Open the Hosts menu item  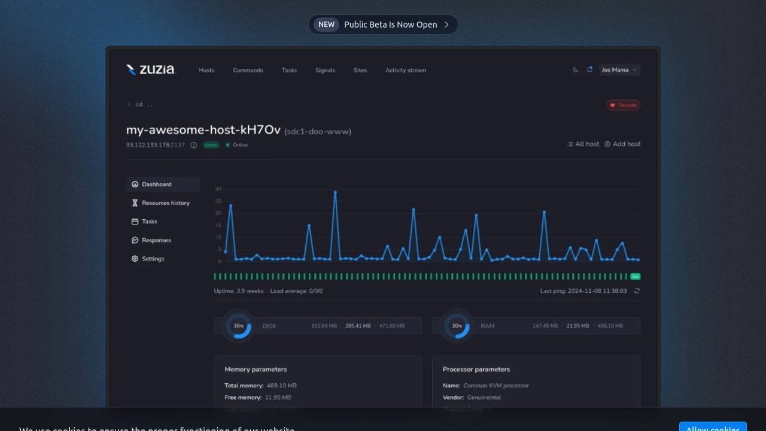pos(206,71)
